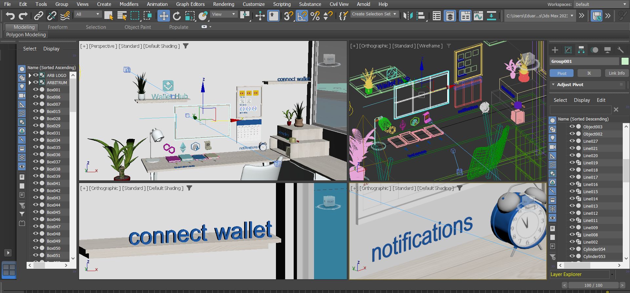This screenshot has width=630, height=293.
Task: Open Edit menu in right explorer
Action: coord(601,100)
